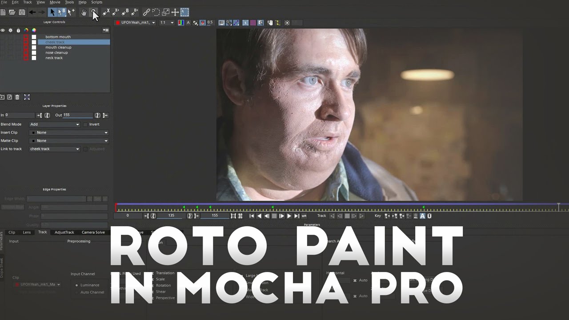Delete the selected layer with the trash icon
This screenshot has width=569, height=320.
(17, 97)
